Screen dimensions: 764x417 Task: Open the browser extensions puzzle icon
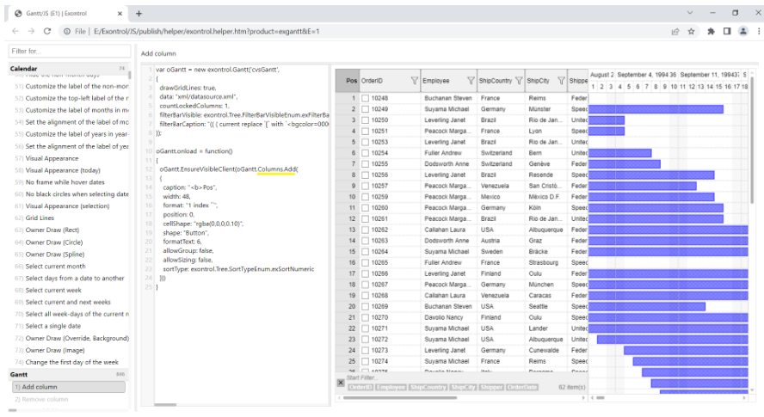click(711, 31)
